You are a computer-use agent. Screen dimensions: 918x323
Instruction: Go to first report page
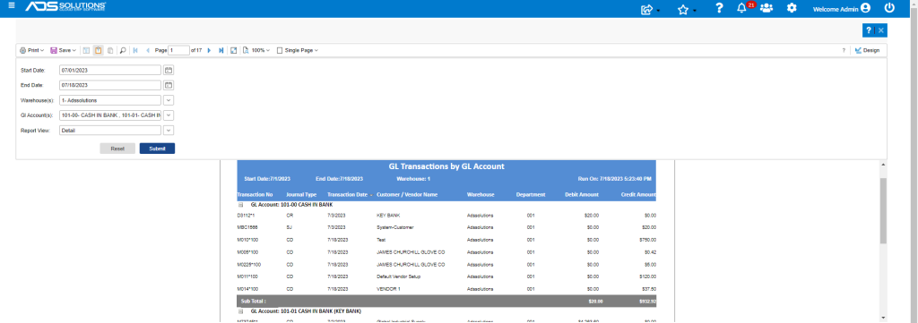136,51
